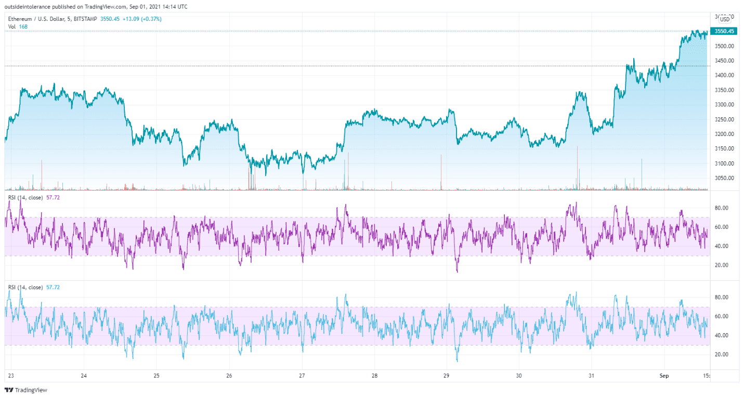Click the +13.09 (+0.37%) change value
The image size is (744, 398).
pyautogui.click(x=142, y=19)
